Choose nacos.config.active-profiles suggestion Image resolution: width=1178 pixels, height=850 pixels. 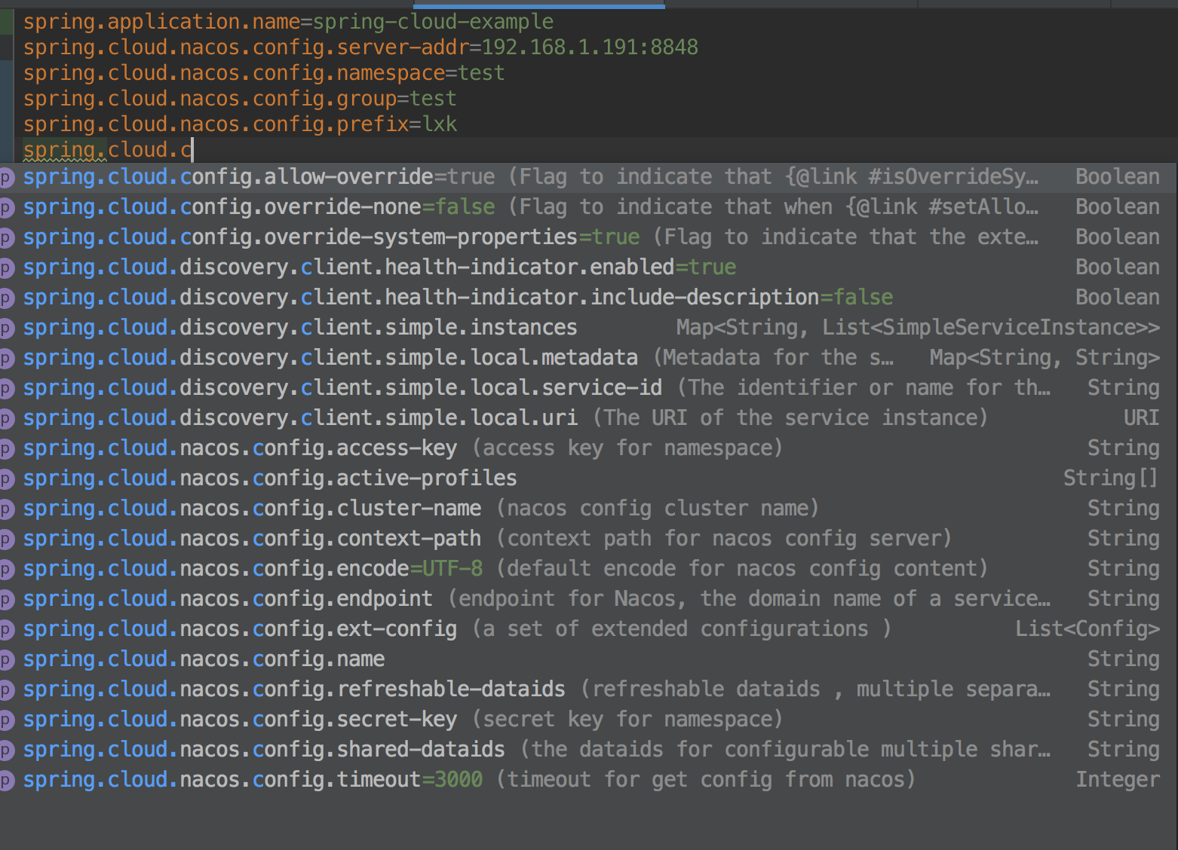(589, 479)
